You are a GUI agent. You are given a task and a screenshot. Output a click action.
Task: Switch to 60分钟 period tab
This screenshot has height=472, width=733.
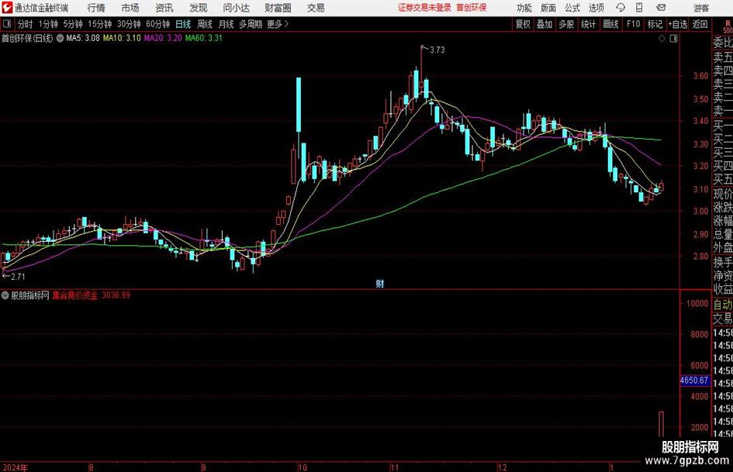(x=157, y=24)
